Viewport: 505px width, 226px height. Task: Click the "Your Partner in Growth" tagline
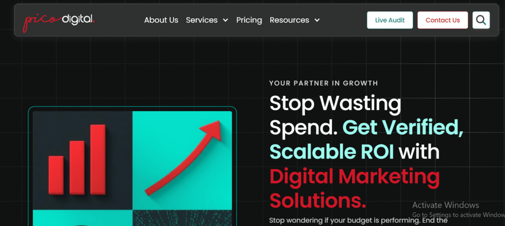pyautogui.click(x=324, y=83)
